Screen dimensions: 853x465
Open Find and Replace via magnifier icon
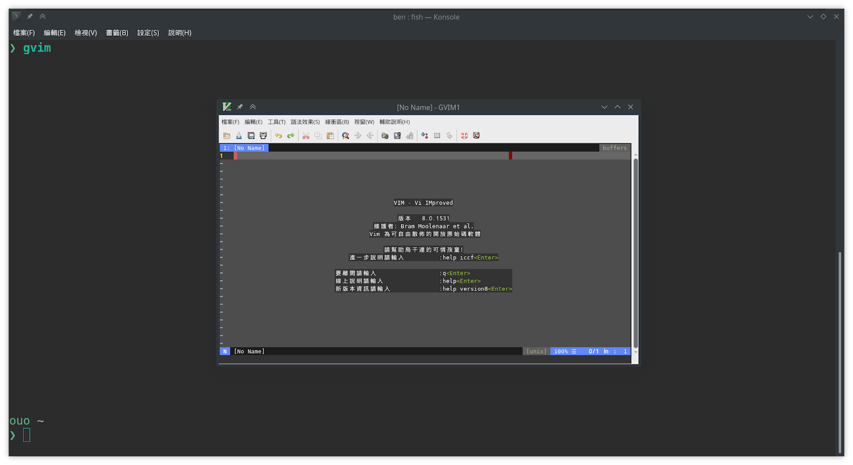pyautogui.click(x=345, y=136)
